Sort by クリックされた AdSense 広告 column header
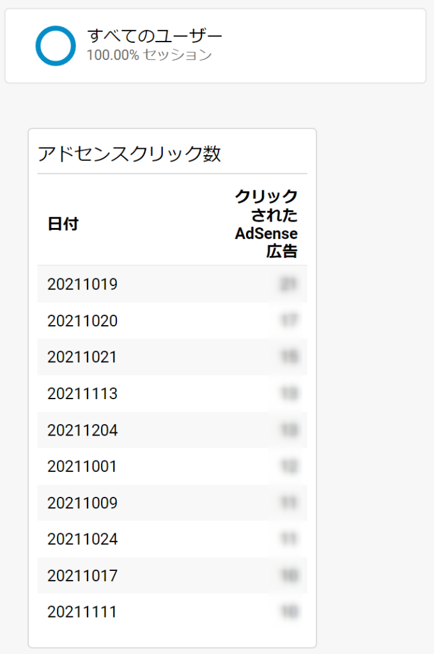The width and height of the screenshot is (434, 654). coord(266,224)
